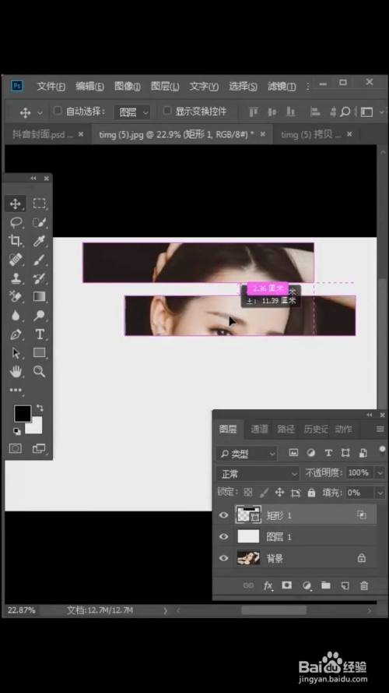Select the Brush tool in toolbox

tap(39, 260)
